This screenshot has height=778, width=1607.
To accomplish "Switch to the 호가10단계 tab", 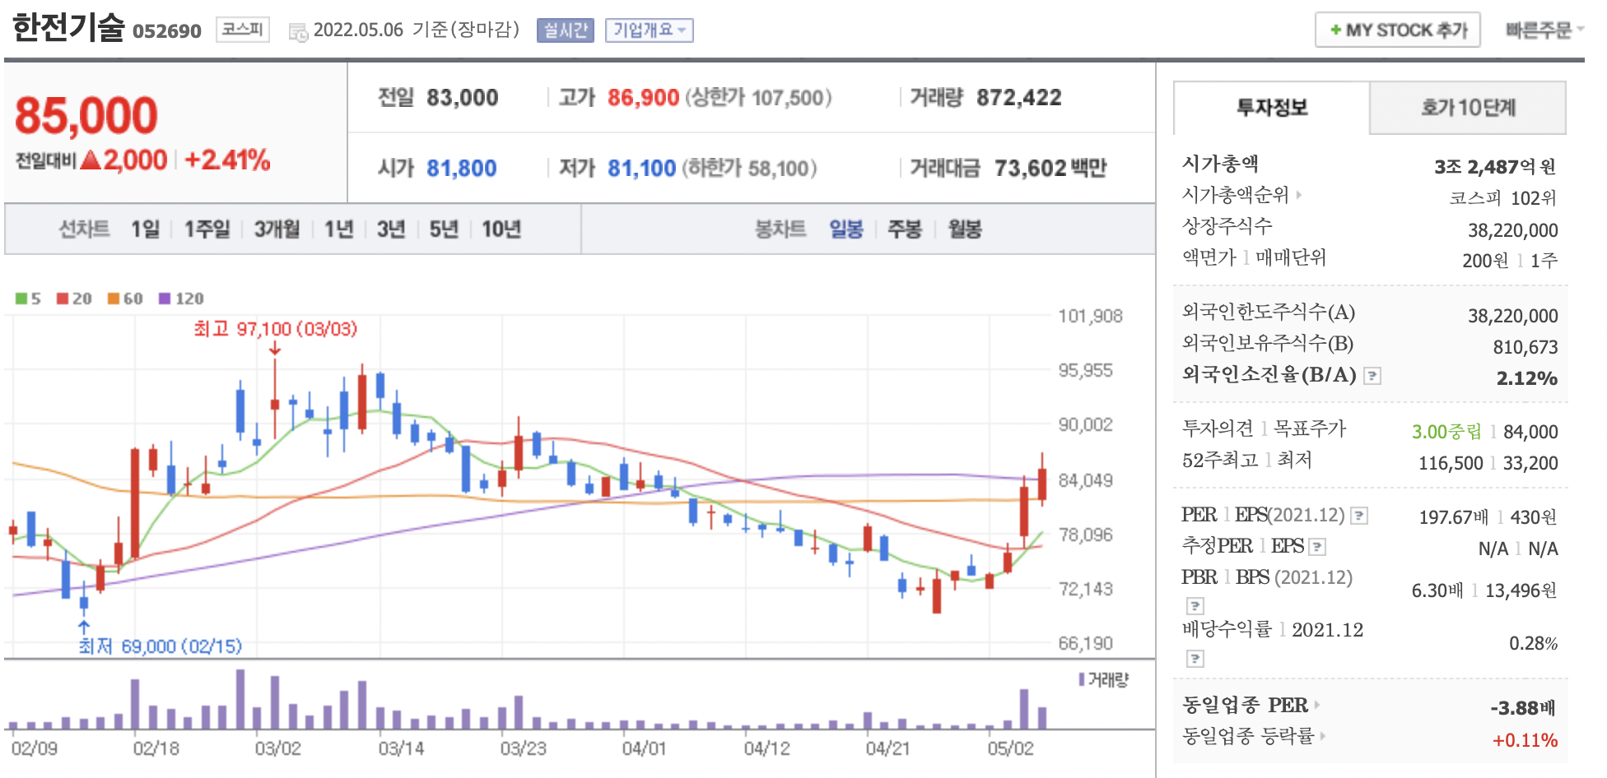I will point(1468,108).
